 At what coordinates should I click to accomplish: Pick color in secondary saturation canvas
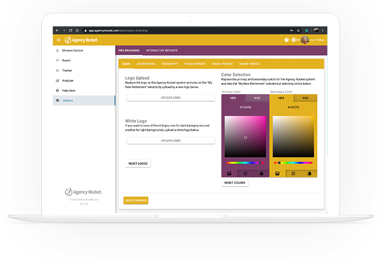(293, 136)
